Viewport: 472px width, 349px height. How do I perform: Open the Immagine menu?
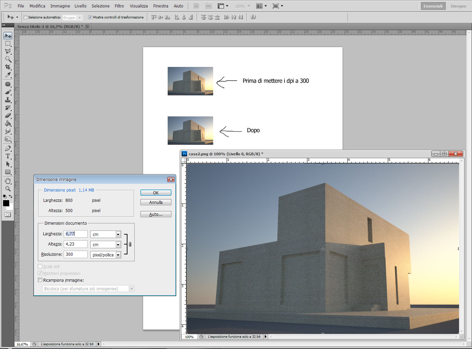pyautogui.click(x=60, y=6)
